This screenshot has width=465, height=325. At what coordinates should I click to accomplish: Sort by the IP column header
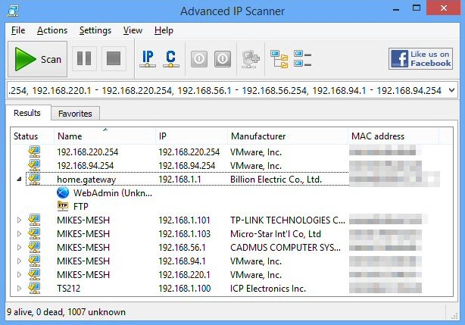pos(192,136)
